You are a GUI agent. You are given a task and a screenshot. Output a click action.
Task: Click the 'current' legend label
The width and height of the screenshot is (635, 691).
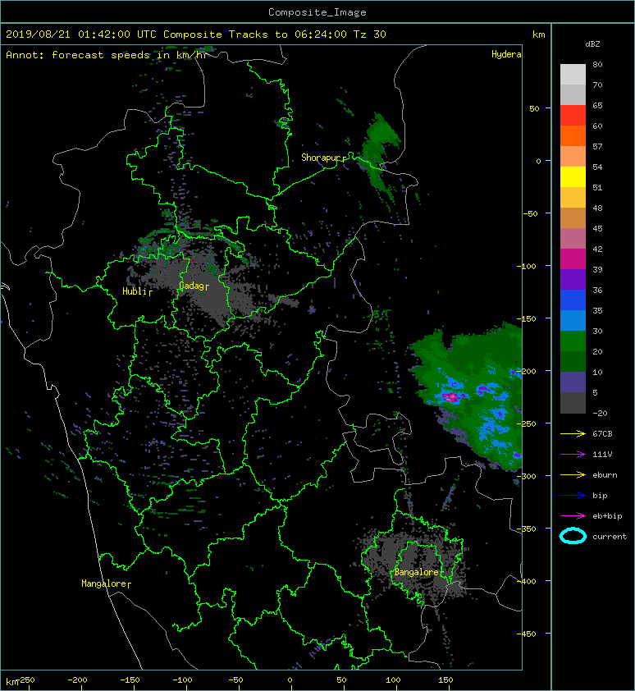tap(610, 537)
